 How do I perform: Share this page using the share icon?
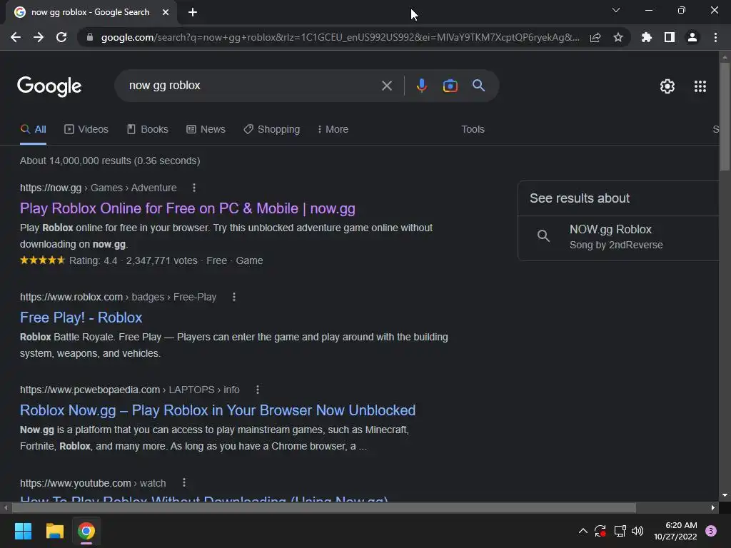tap(595, 37)
